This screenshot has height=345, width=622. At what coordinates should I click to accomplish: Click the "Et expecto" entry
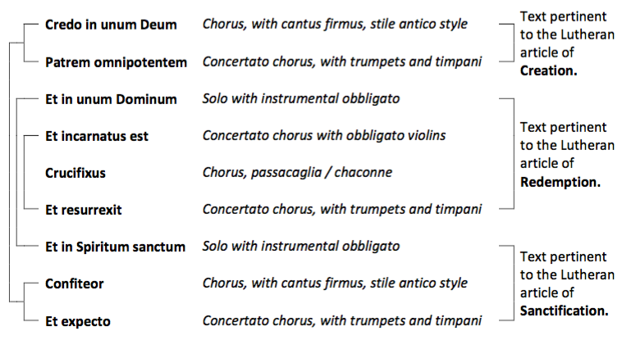tap(78, 321)
